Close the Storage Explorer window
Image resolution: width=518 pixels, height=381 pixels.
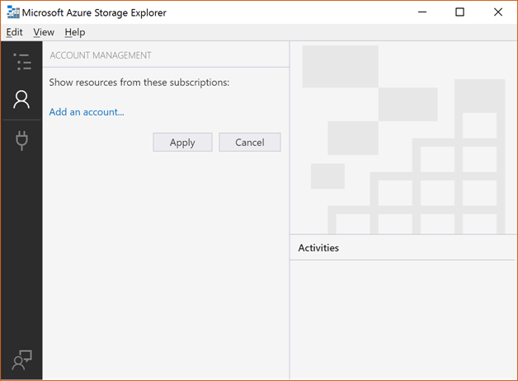point(498,12)
